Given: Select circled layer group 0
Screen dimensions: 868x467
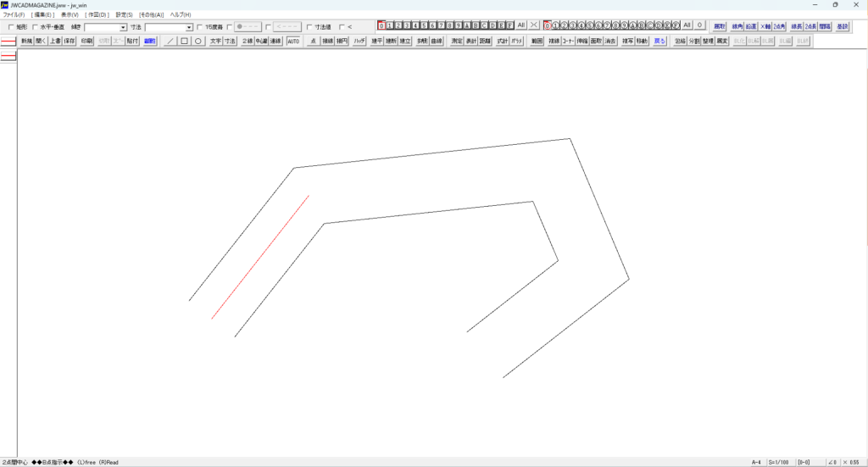Looking at the screenshot, I should point(548,26).
